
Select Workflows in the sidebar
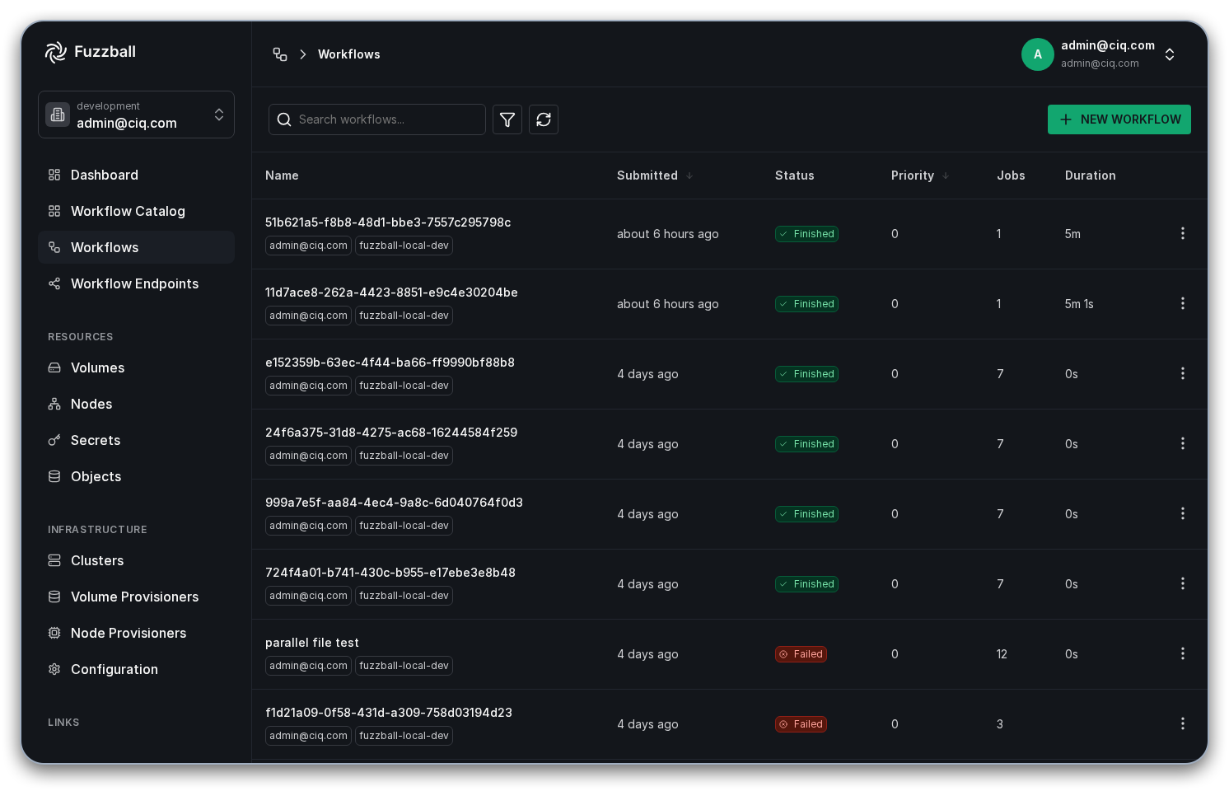click(x=136, y=247)
